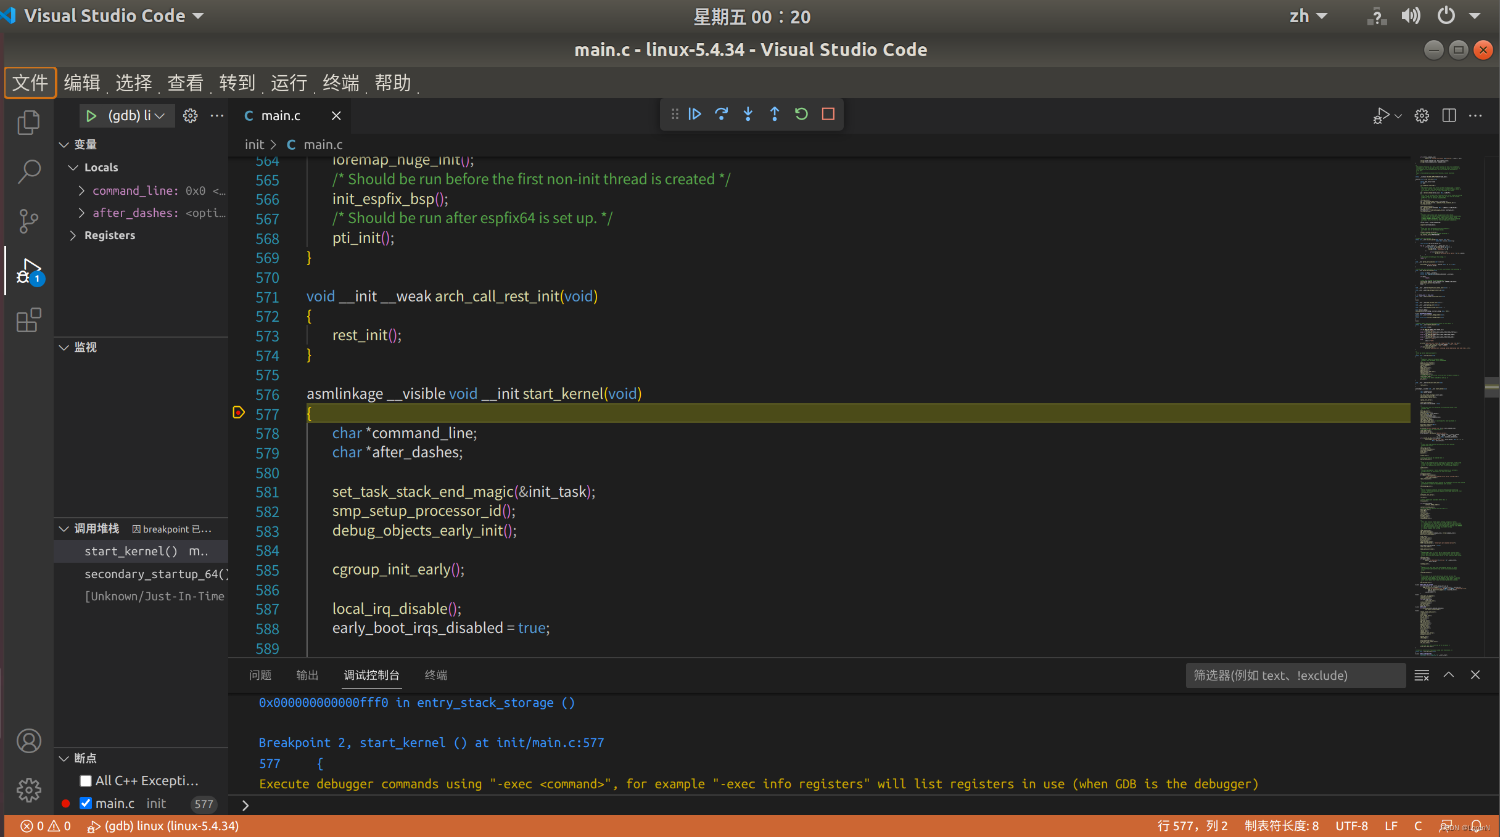The width and height of the screenshot is (1500, 837).
Task: Open Source Control in the activity bar
Action: pos(28,221)
